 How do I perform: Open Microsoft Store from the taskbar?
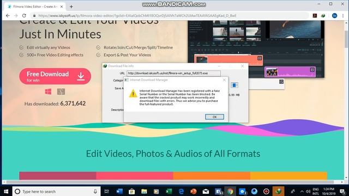point(131,191)
